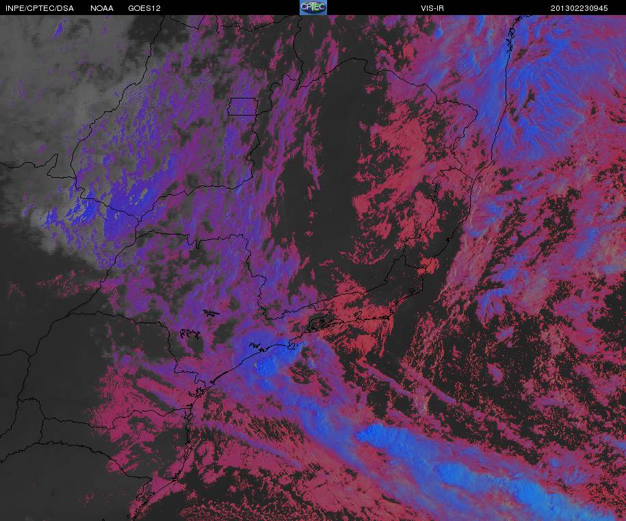
Task: Click the 201302230945 timestamp
Action: (x=579, y=8)
